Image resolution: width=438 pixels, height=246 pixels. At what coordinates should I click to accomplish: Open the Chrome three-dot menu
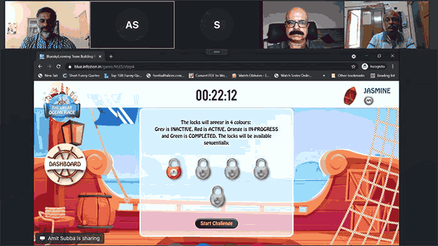(393, 67)
